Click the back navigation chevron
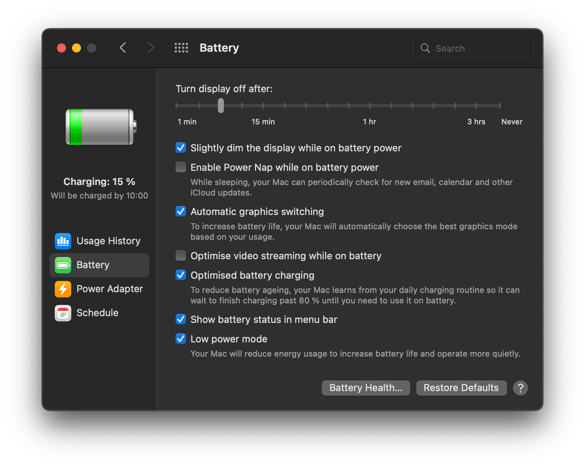585x466 pixels. point(123,48)
